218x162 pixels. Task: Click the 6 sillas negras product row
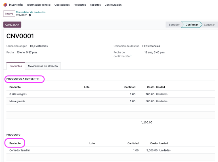(18, 94)
